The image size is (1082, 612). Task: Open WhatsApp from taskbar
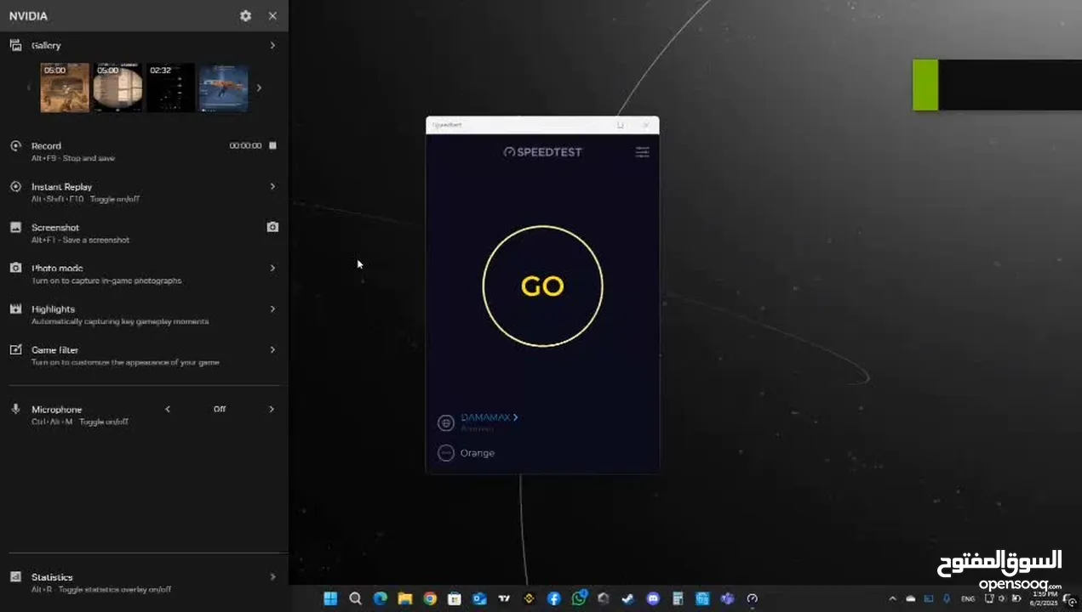(579, 598)
